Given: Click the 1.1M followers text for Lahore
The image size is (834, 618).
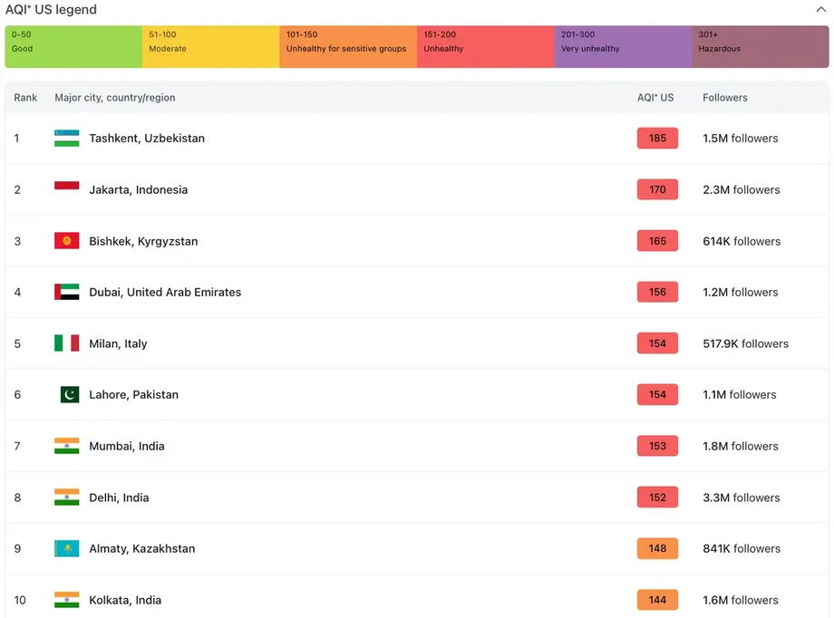Looking at the screenshot, I should 740,394.
